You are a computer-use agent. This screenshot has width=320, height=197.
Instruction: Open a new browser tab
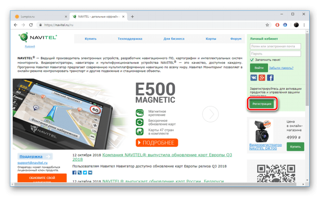132,16
